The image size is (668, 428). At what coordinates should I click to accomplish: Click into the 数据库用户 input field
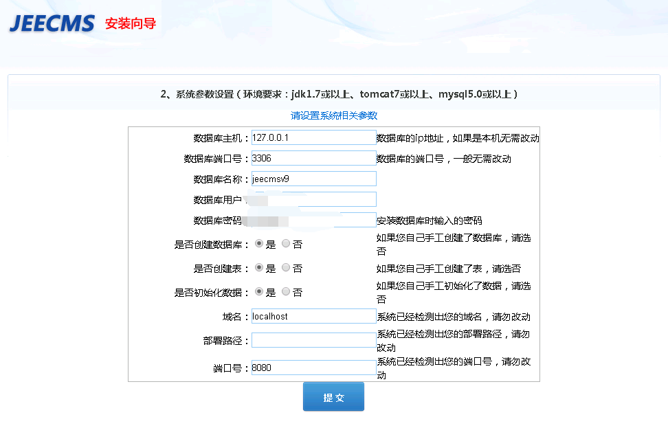[x=314, y=199]
